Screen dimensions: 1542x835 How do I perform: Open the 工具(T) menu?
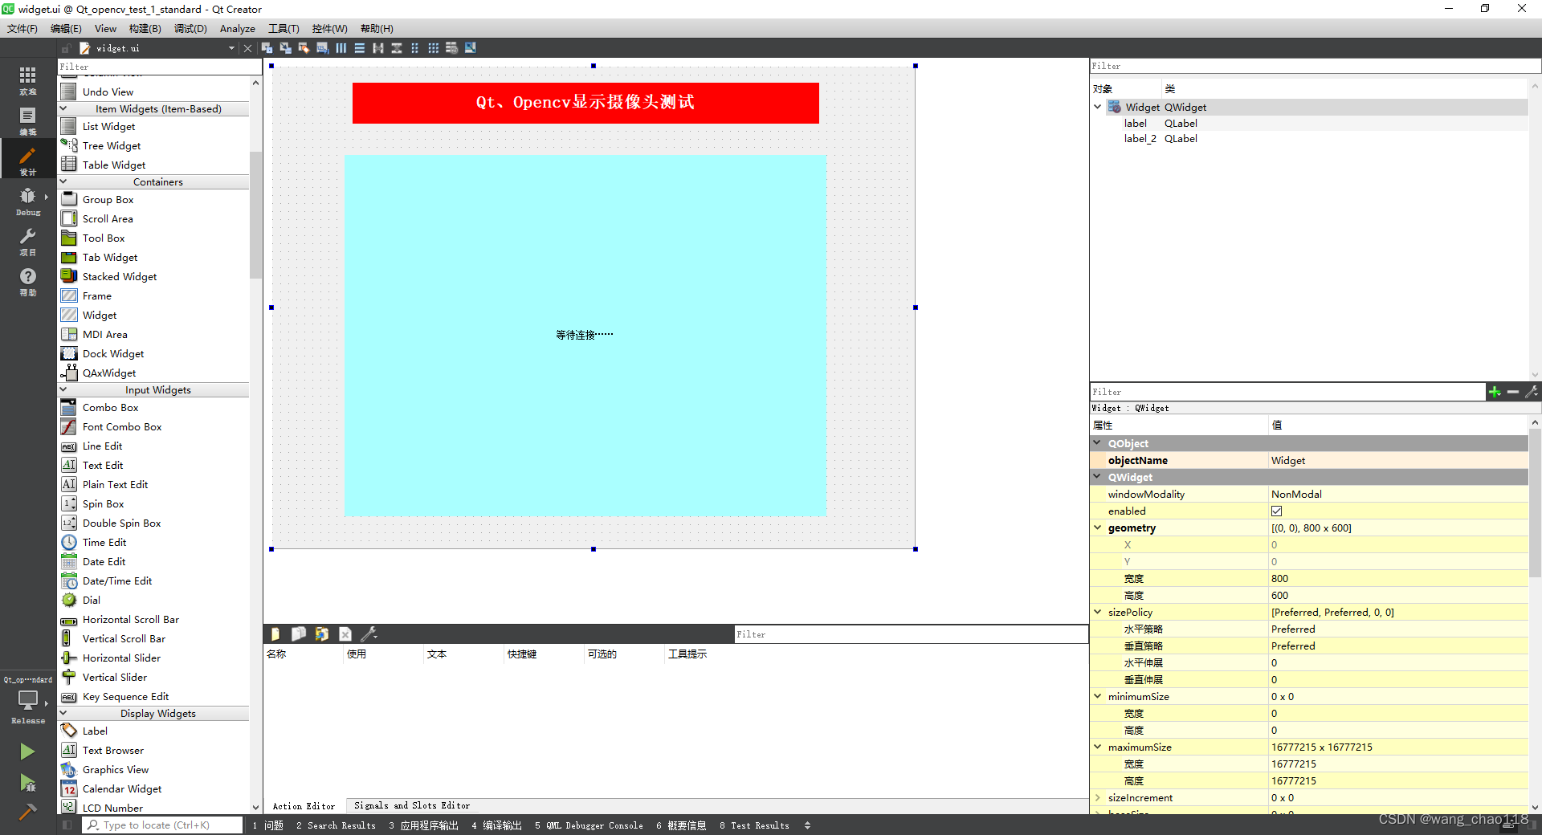[284, 29]
